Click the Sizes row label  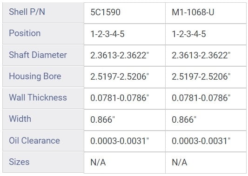19,162
